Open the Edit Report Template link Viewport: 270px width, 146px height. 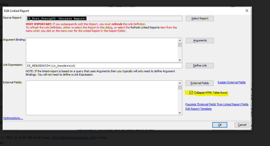click(198, 109)
